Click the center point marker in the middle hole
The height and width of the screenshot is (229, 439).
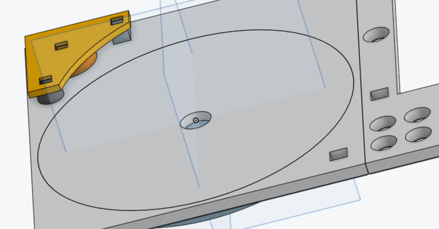[196, 120]
